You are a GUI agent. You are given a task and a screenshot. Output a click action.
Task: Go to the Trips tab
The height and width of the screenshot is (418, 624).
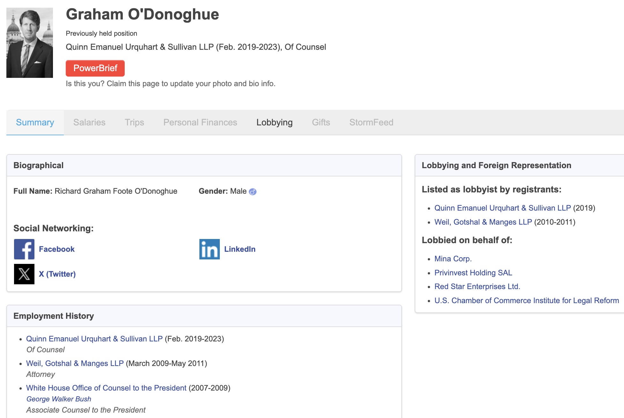[134, 123]
